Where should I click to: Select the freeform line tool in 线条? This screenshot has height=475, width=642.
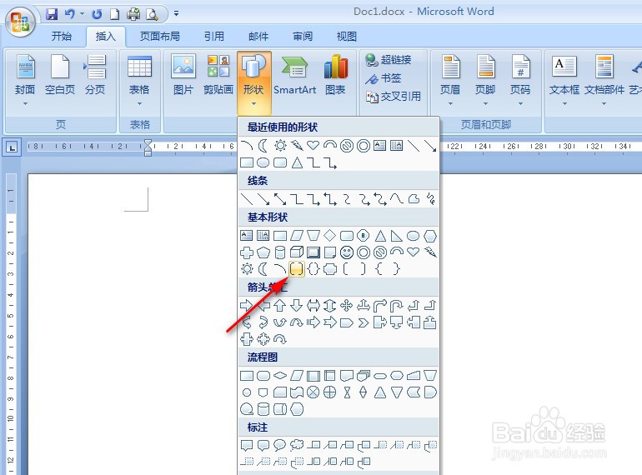[414, 199]
